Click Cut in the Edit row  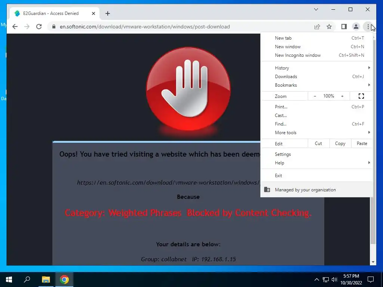pos(319,143)
